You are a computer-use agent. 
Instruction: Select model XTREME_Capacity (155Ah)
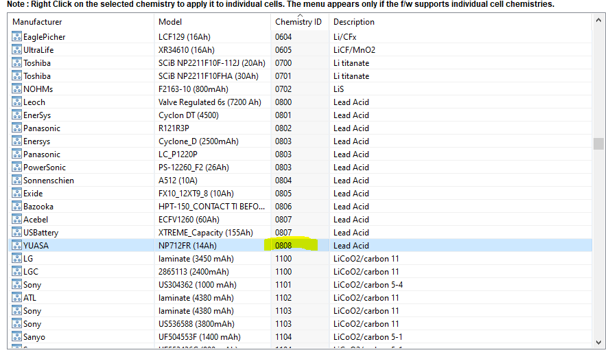coord(206,233)
